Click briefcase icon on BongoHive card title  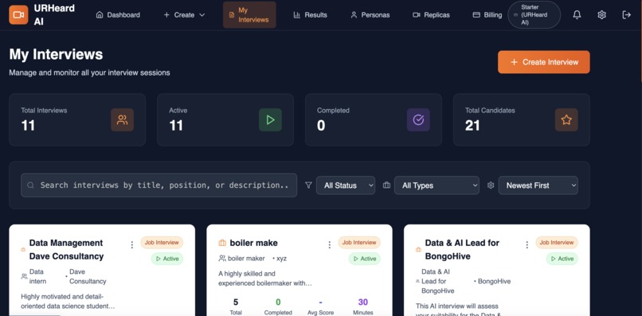[418, 249]
